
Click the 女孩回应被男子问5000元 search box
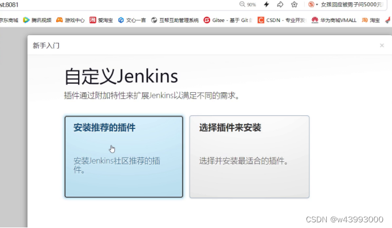(x=352, y=5)
